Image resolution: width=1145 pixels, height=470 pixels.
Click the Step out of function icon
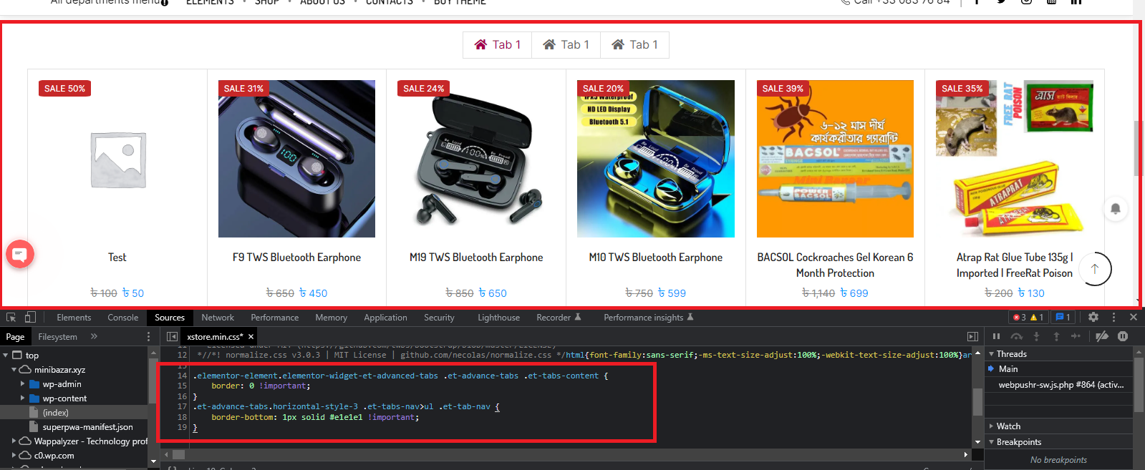click(x=1056, y=336)
